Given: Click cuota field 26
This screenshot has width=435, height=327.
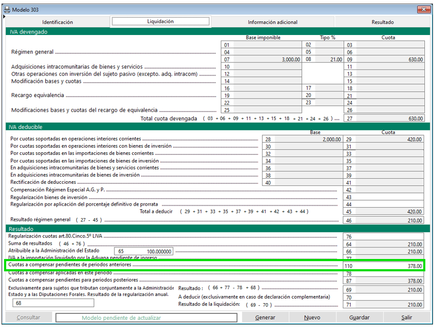Looking at the screenshot, I should pyautogui.click(x=384, y=110).
